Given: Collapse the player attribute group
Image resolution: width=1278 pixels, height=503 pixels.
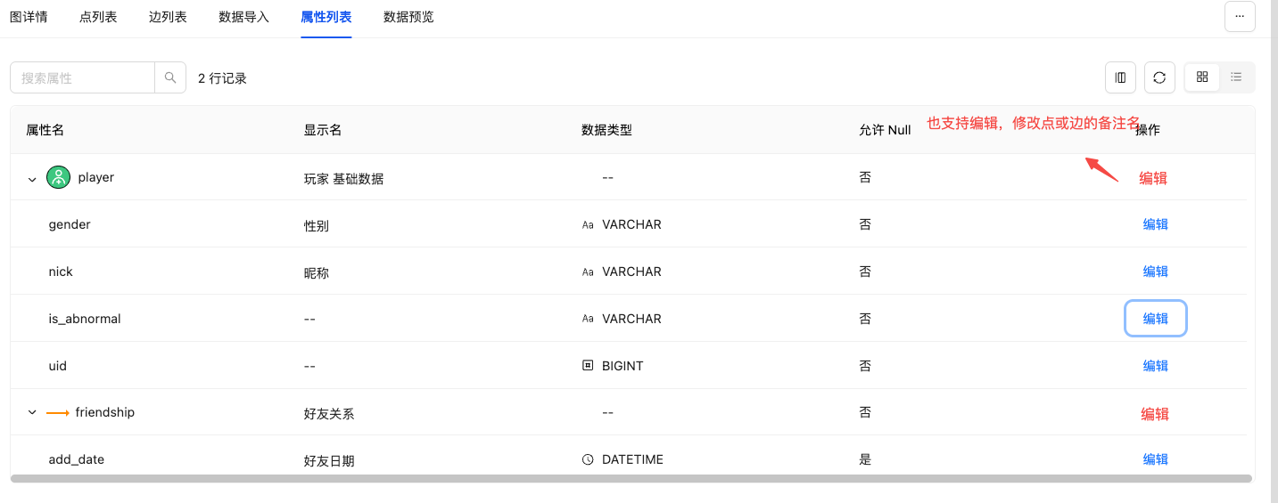Looking at the screenshot, I should pyautogui.click(x=32, y=179).
